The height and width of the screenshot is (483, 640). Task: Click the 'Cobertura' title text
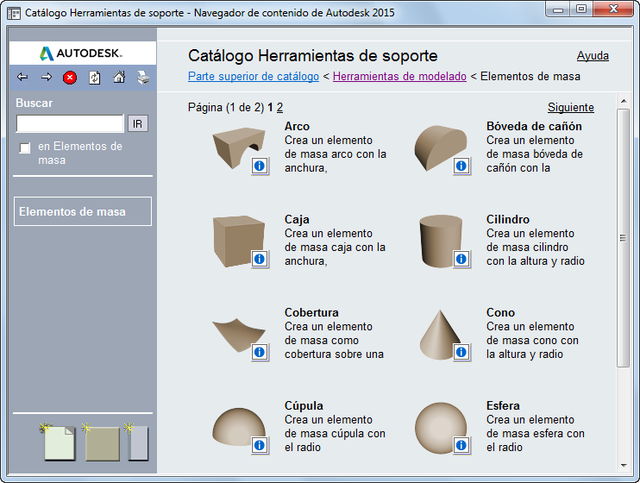311,313
